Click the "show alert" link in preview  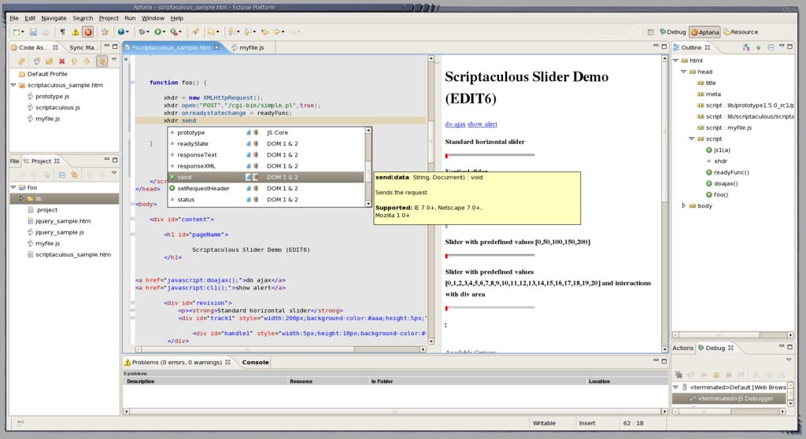tap(482, 124)
